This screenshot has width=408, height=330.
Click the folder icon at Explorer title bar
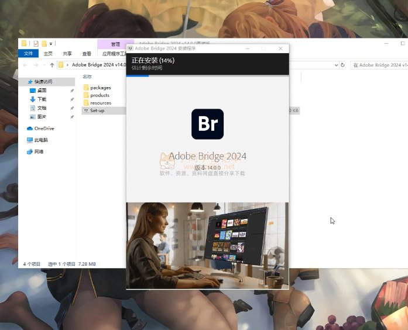click(x=24, y=43)
